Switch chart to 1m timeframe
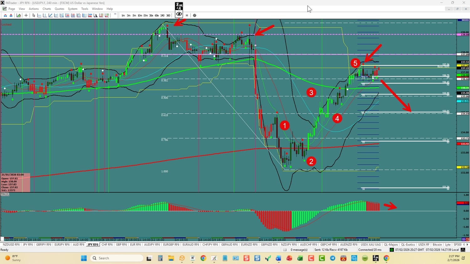This screenshot has height=264, width=470. [123, 15]
